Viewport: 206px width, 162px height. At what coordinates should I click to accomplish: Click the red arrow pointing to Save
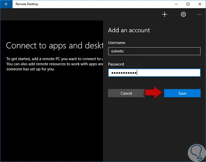(153, 93)
